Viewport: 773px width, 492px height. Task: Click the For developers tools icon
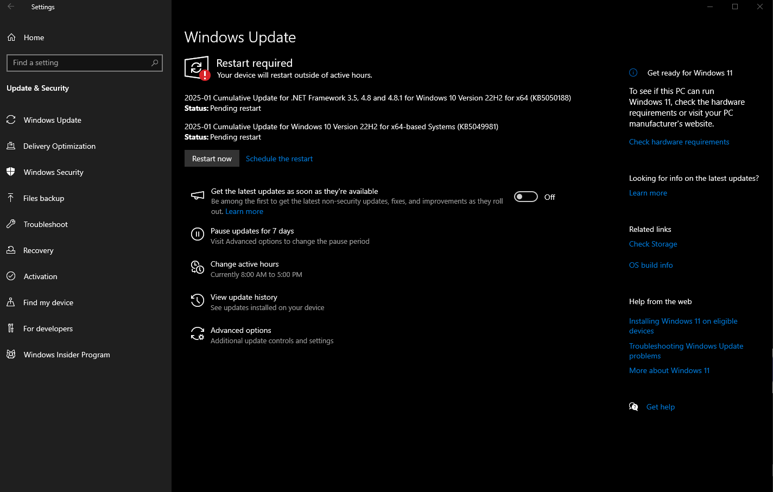tap(11, 329)
